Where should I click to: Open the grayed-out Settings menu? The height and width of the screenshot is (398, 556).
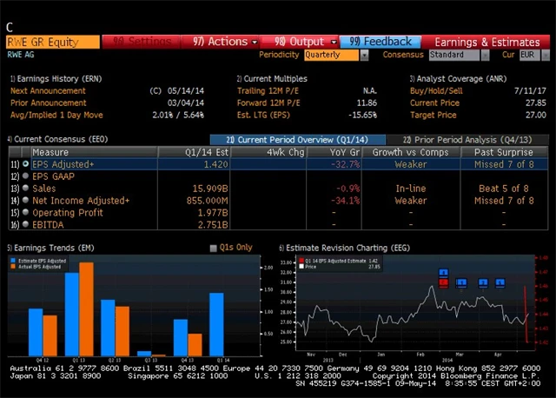[141, 42]
